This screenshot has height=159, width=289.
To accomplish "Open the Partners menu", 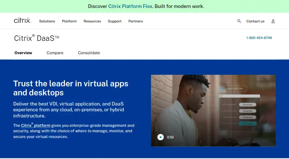I will click(x=136, y=21).
